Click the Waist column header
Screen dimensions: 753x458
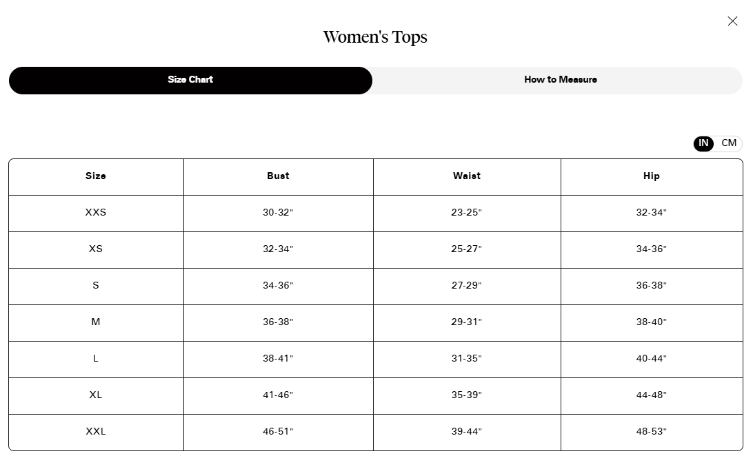(467, 176)
